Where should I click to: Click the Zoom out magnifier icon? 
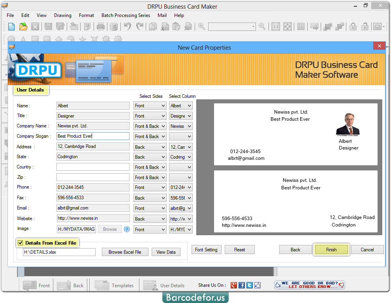(x=262, y=26)
